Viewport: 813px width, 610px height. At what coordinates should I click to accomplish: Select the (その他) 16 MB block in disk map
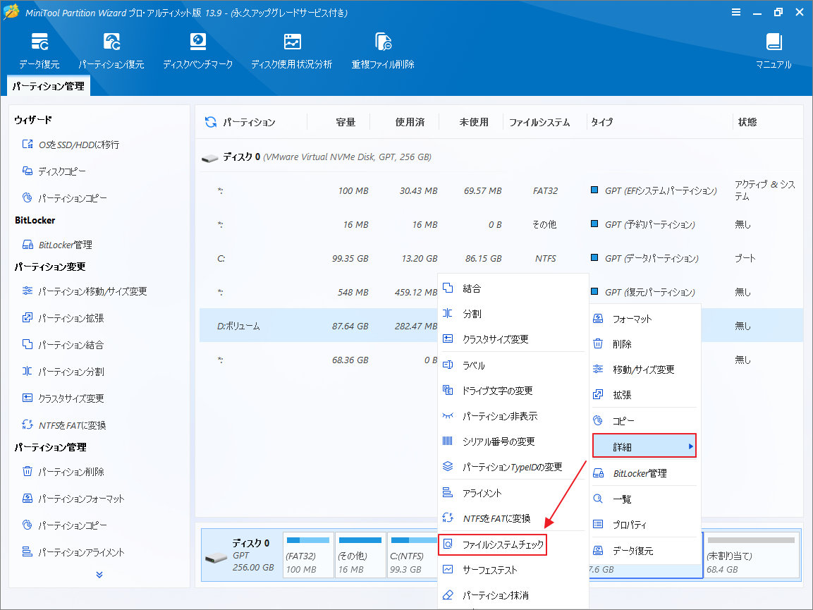pos(360,554)
